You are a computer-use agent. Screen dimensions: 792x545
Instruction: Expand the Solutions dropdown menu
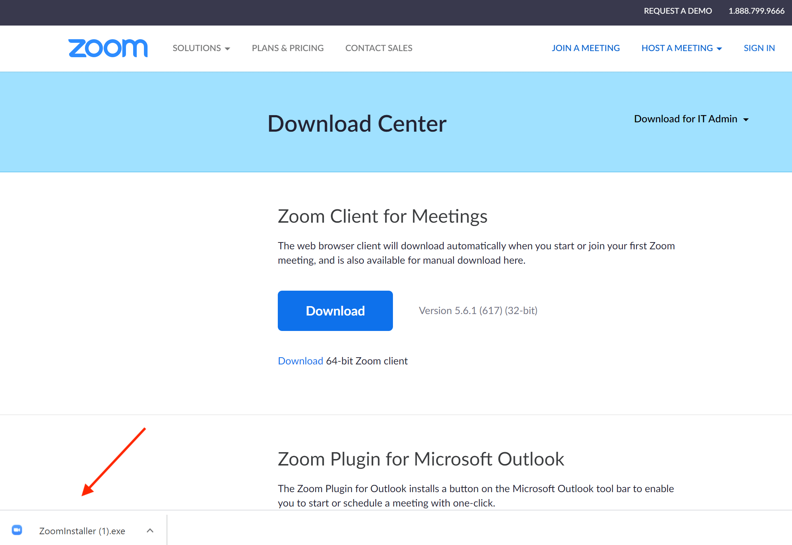[x=202, y=48]
